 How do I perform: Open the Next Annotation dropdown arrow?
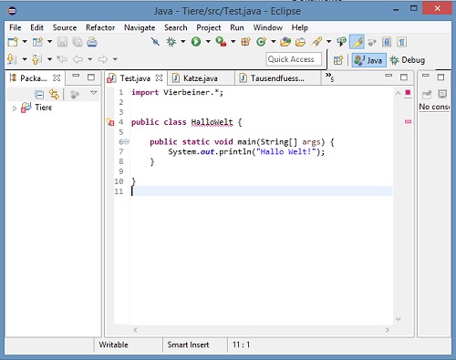[x=25, y=59]
